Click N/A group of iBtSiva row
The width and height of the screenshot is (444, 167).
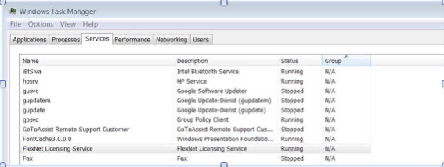point(330,72)
